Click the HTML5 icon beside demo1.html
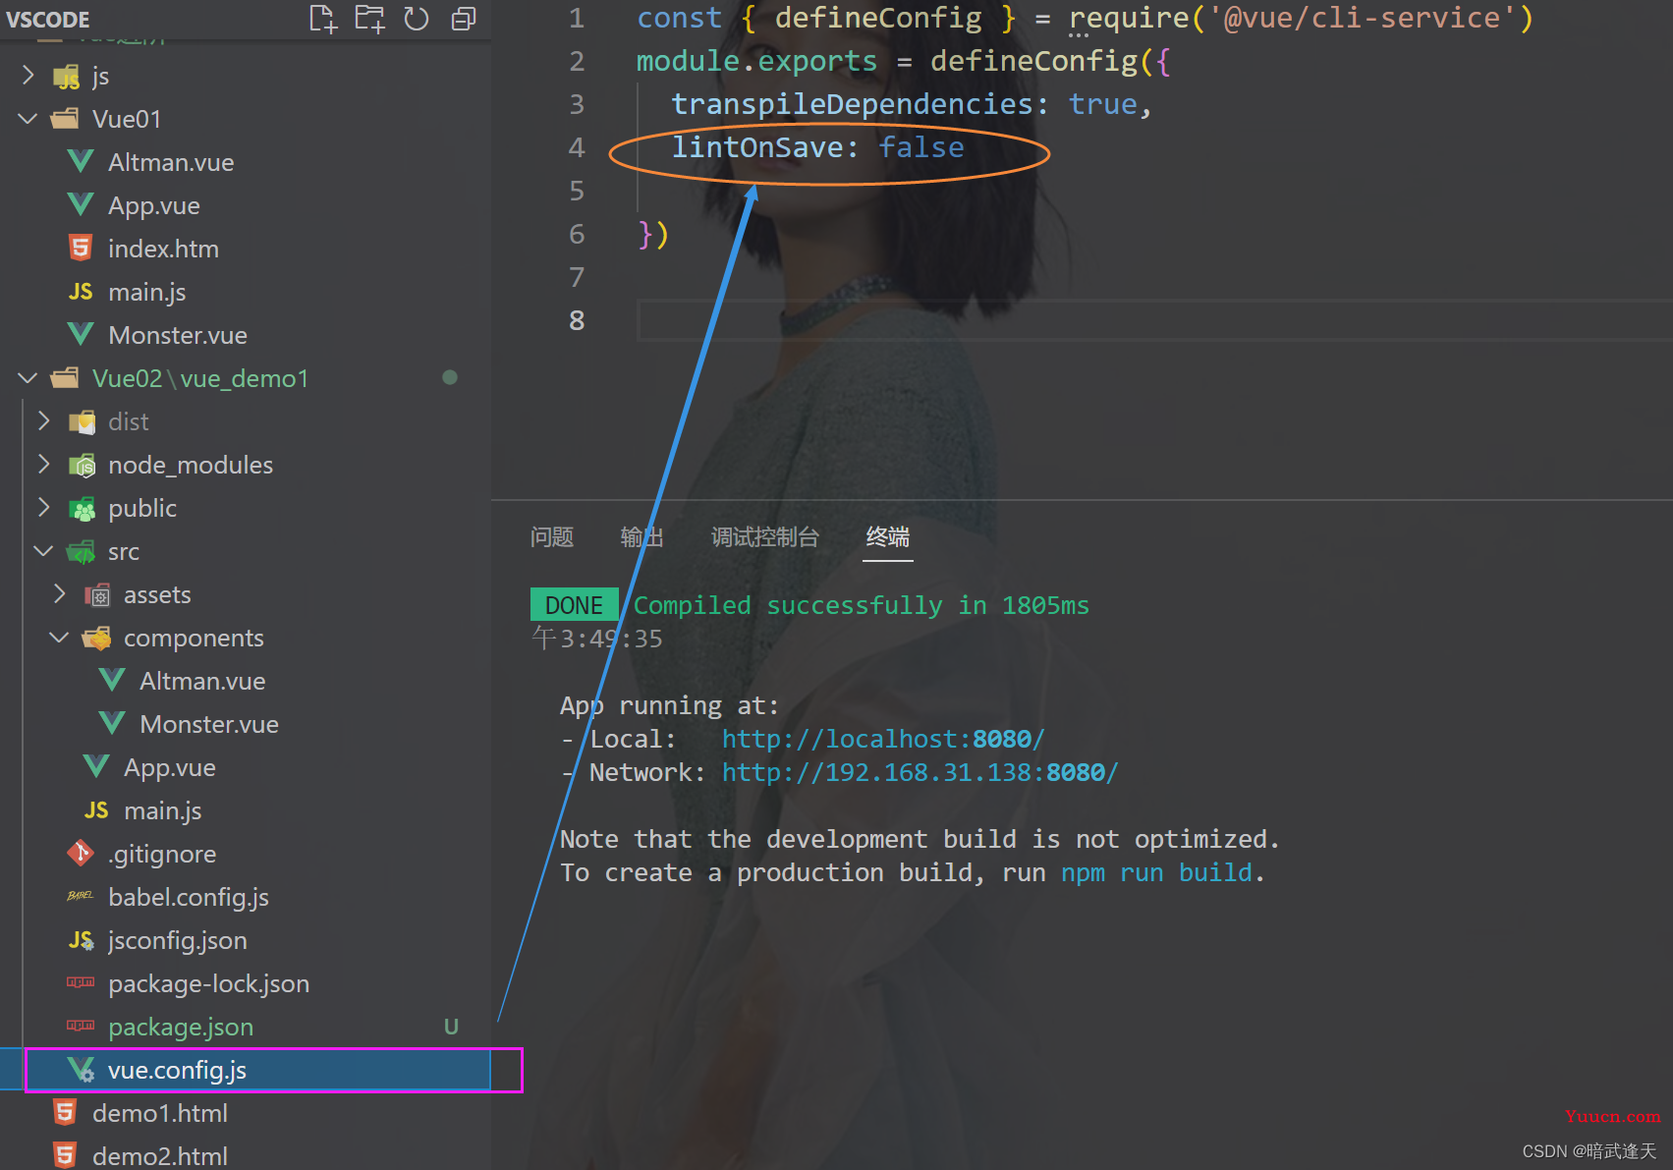This screenshot has height=1170, width=1673. pos(65,1112)
